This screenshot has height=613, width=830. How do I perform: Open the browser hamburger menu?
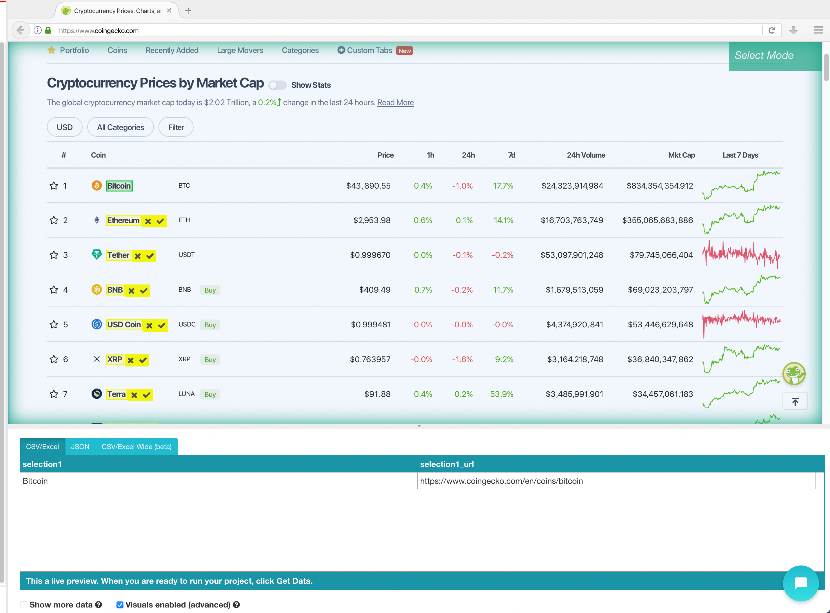818,30
